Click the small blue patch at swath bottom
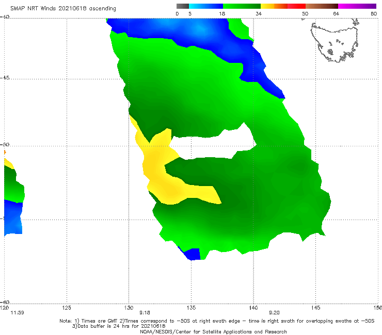The height and width of the screenshot is (335, 382). tap(193, 254)
